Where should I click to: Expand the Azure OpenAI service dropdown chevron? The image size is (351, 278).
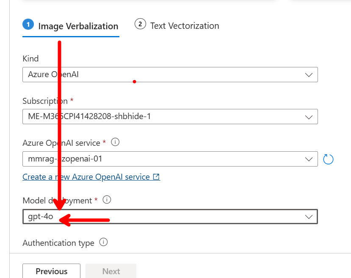point(309,159)
